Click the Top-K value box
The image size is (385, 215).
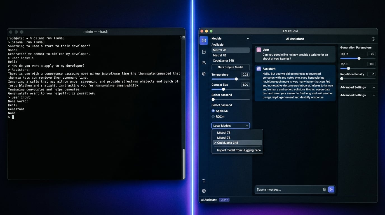pos(371,54)
